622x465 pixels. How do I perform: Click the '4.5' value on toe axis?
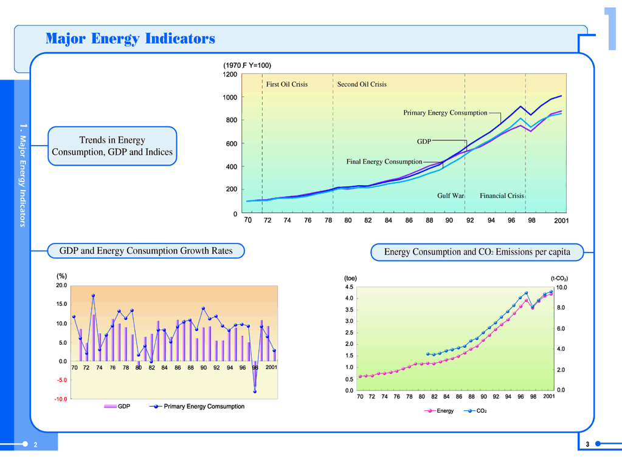[349, 287]
